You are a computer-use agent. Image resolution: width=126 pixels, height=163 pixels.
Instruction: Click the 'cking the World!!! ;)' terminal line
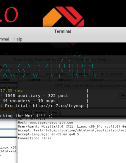coord(26,116)
